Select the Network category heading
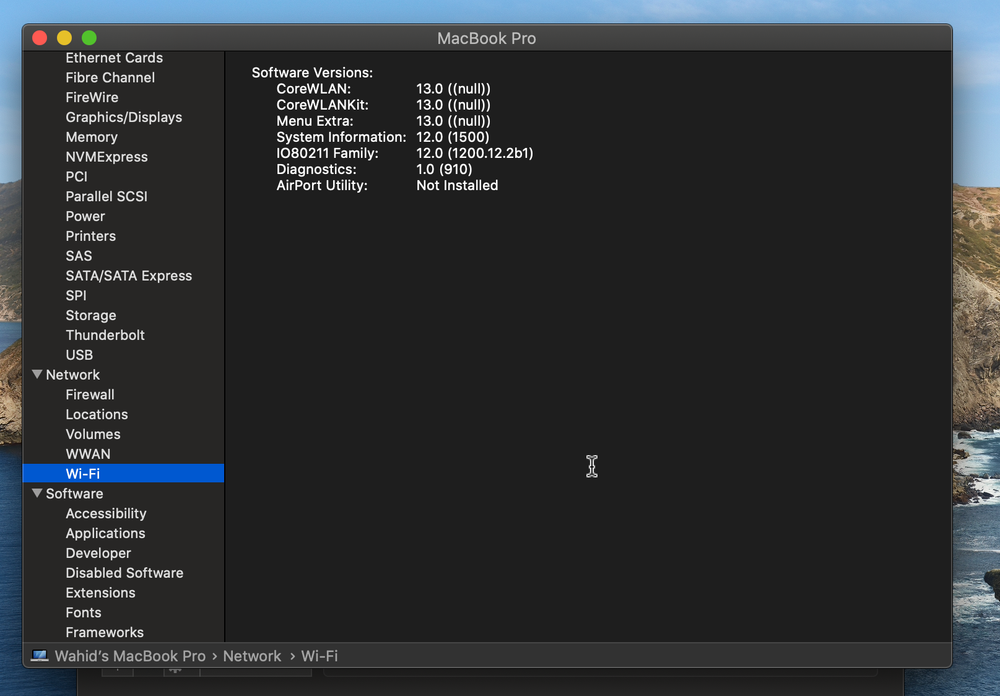The height and width of the screenshot is (696, 1000). point(73,375)
